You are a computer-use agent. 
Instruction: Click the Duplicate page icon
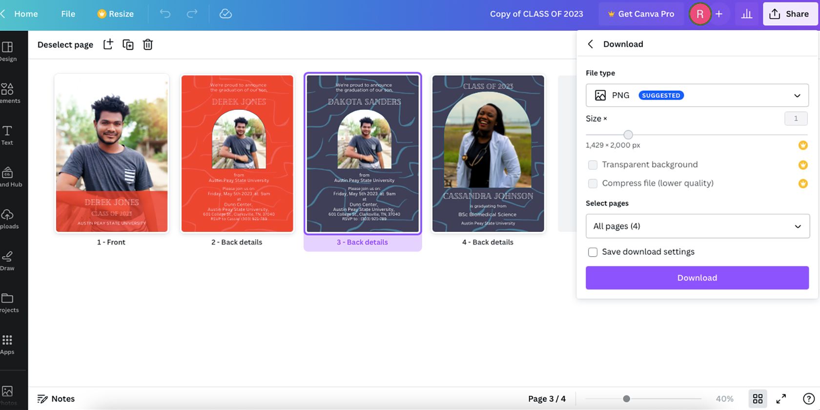click(x=128, y=44)
